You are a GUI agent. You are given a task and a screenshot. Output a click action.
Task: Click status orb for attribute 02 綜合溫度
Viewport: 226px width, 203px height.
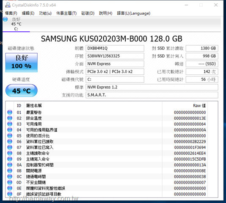[10, 118]
